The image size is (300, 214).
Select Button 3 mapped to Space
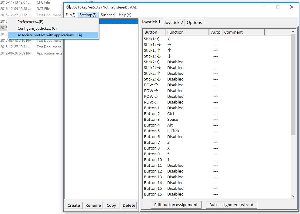point(217,120)
